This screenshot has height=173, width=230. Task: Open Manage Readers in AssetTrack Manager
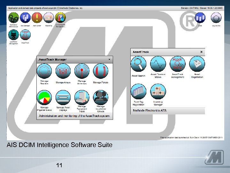(x=44, y=71)
